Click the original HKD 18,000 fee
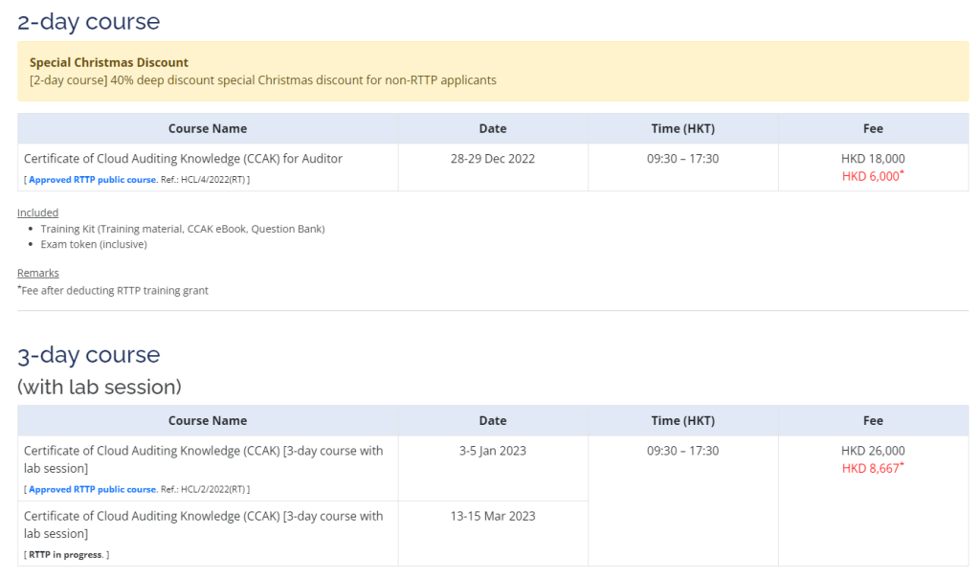 tap(872, 159)
